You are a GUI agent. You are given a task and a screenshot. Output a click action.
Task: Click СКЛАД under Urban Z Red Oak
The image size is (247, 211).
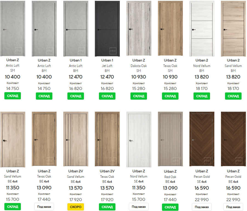pos(170,207)
